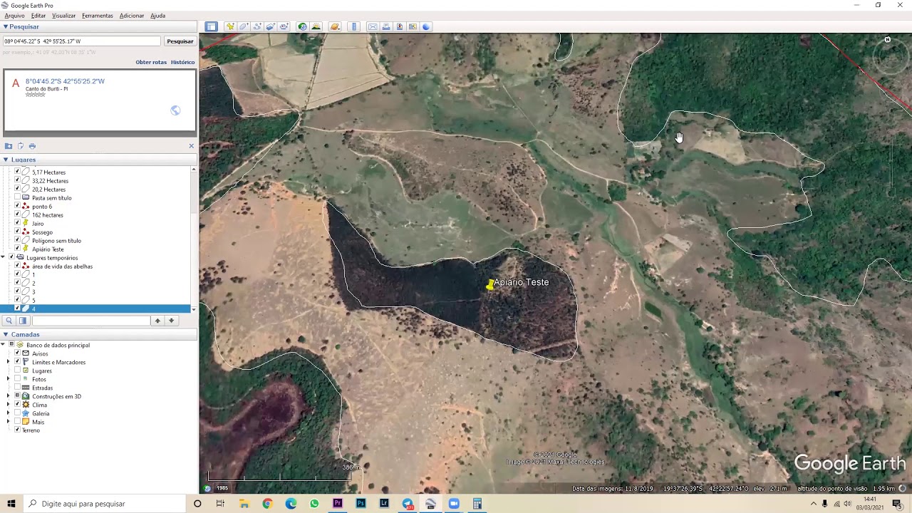This screenshot has height=513, width=912.
Task: Collapse the Camadas panel
Action: coord(5,334)
